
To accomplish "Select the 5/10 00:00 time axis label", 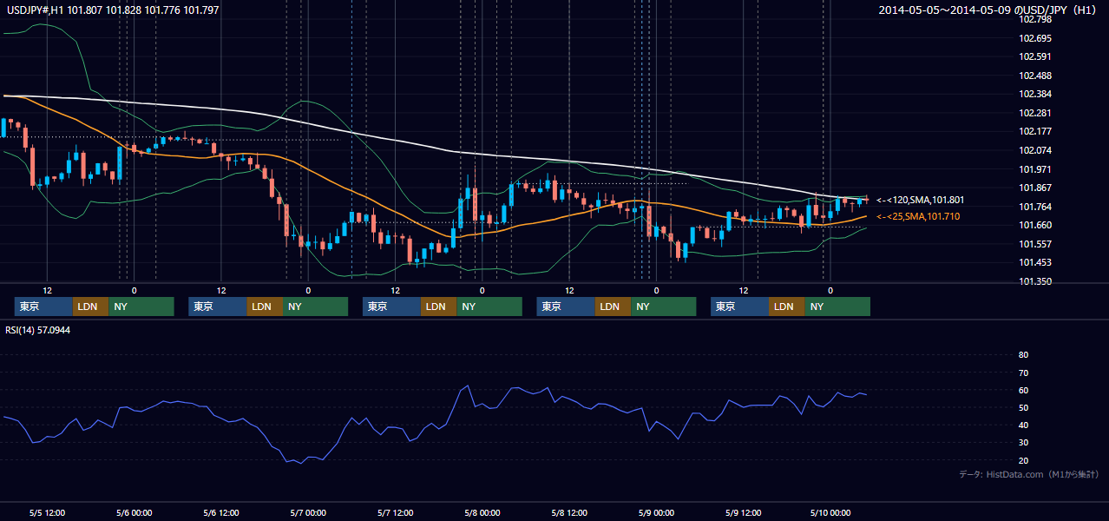I will coord(830,512).
